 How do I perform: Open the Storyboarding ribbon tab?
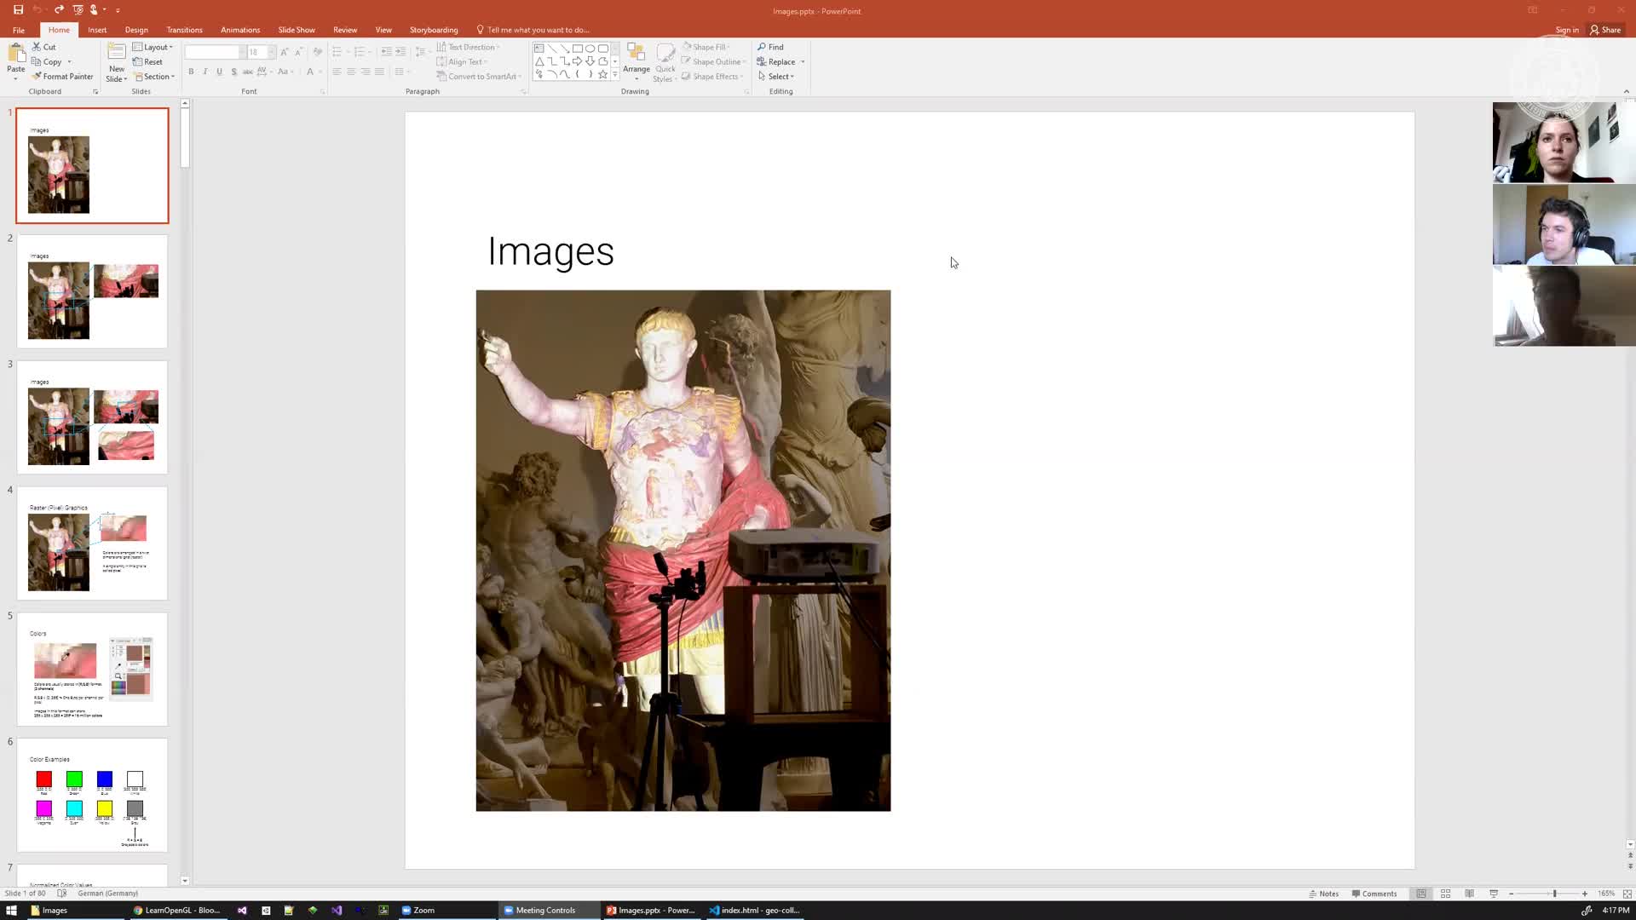pyautogui.click(x=433, y=30)
